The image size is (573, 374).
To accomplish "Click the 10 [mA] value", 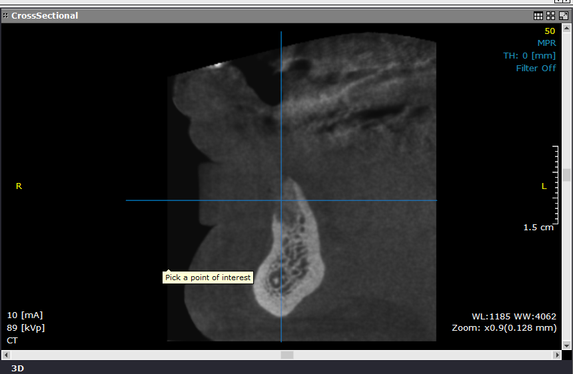I will click(x=25, y=315).
